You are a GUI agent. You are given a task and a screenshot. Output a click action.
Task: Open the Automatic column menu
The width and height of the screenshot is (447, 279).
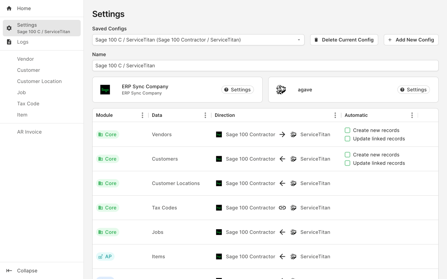(412, 115)
